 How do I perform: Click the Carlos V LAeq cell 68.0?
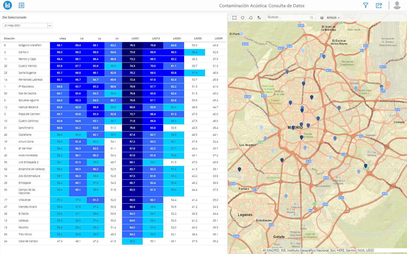60,52
